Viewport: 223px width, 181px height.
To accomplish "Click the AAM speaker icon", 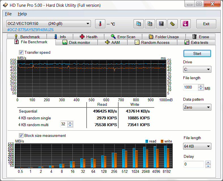I will tap(107, 42).
